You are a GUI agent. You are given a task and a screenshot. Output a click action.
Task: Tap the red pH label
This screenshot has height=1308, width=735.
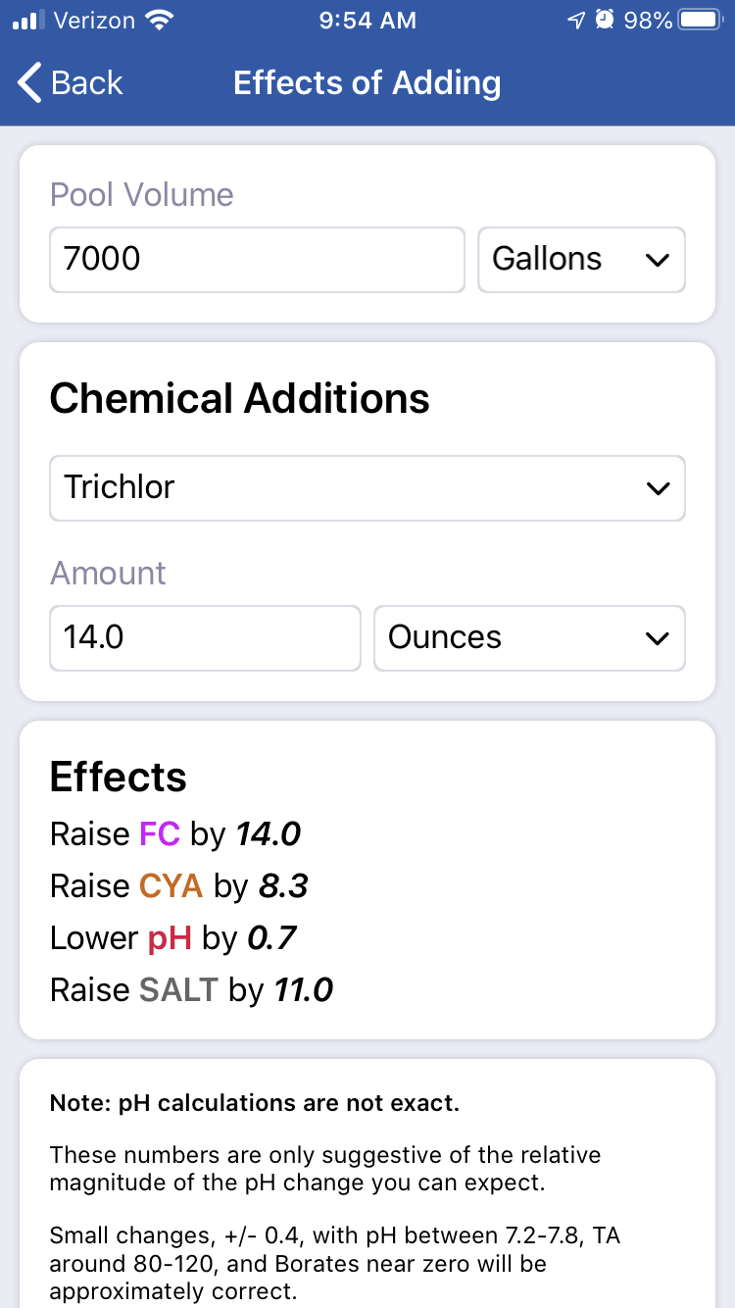click(x=170, y=939)
